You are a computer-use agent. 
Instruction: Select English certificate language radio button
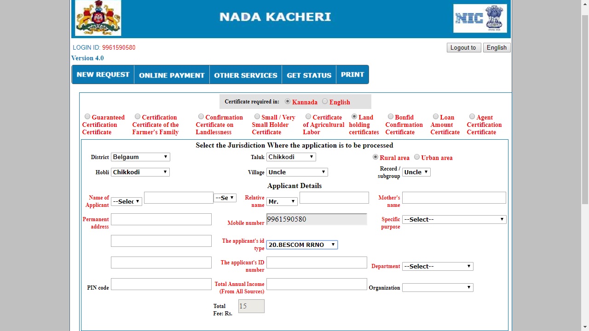pos(325,102)
